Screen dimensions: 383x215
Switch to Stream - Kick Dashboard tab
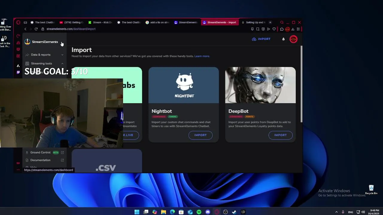click(100, 22)
